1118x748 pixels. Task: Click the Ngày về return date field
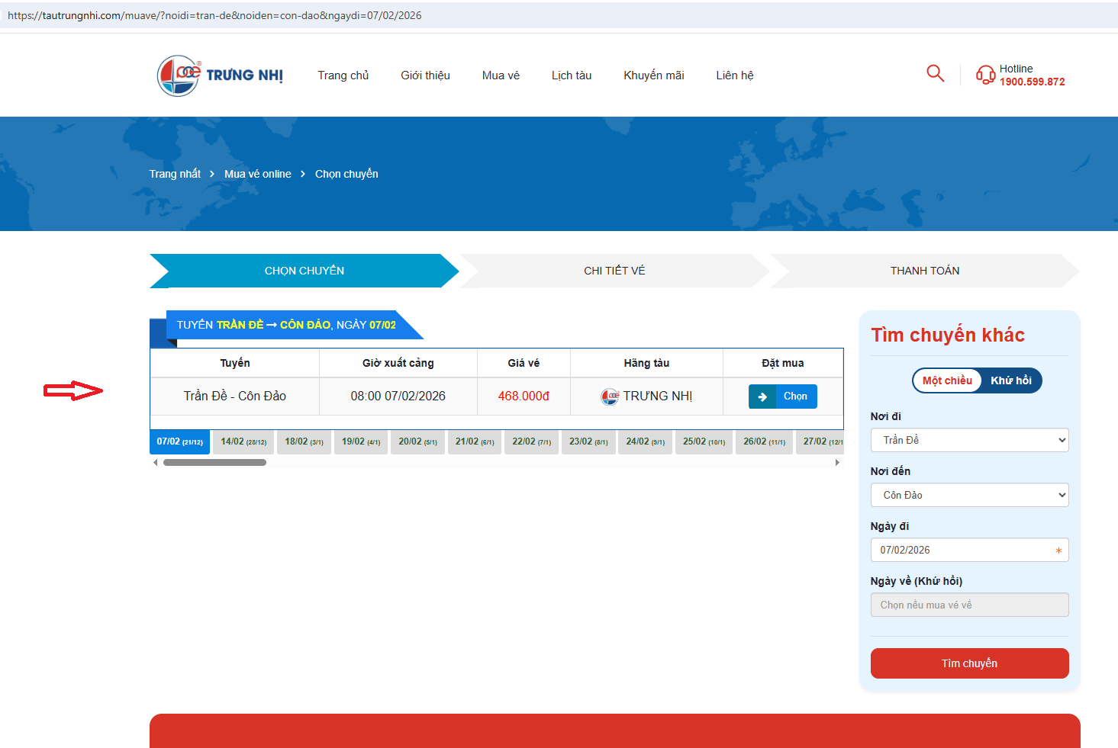969,605
